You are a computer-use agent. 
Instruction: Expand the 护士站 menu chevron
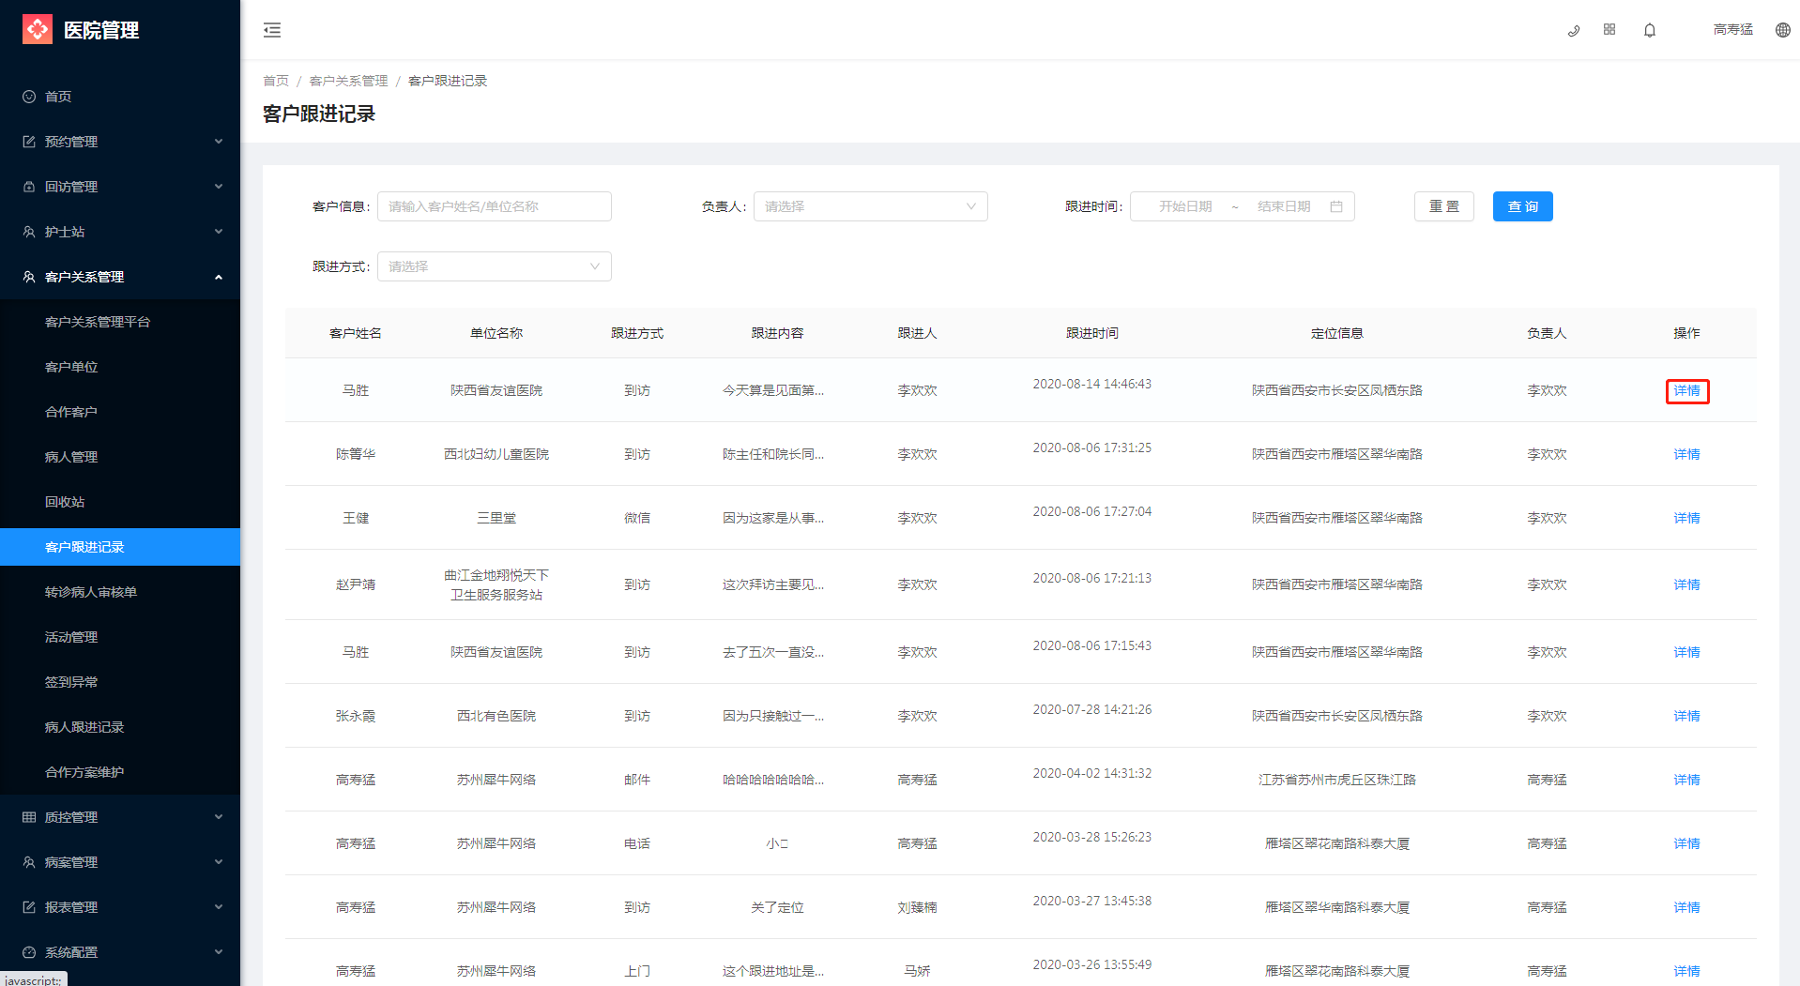219,232
